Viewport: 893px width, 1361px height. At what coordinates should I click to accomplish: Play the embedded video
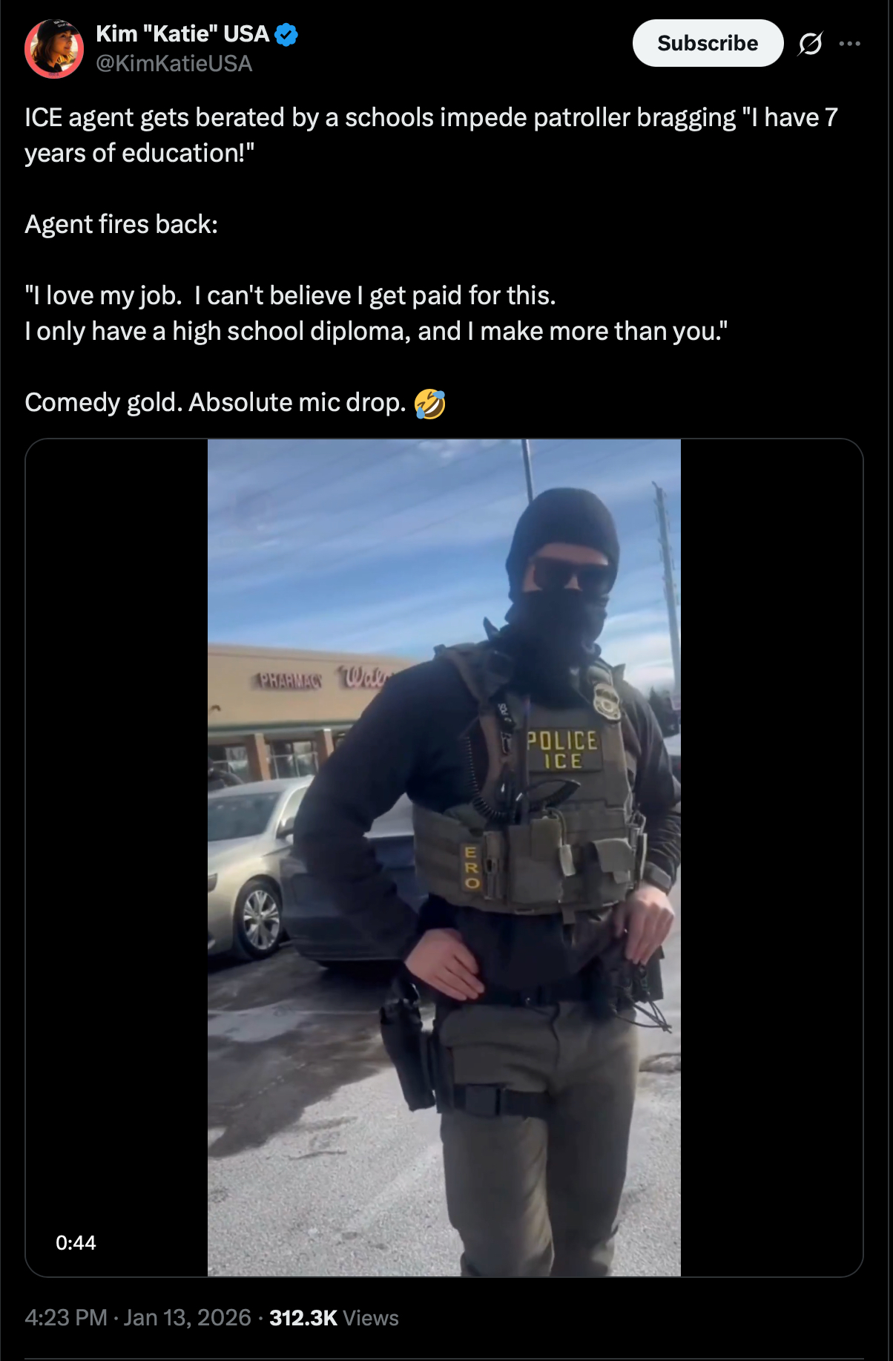[444, 858]
